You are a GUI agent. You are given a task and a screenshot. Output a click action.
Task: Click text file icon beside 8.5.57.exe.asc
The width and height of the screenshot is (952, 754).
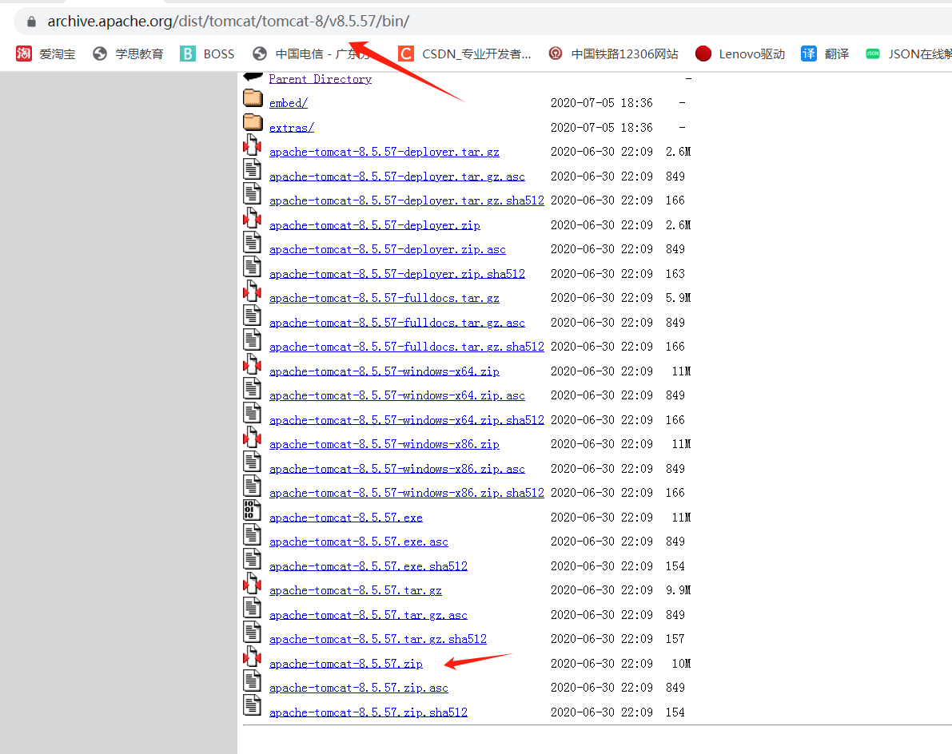coord(252,534)
